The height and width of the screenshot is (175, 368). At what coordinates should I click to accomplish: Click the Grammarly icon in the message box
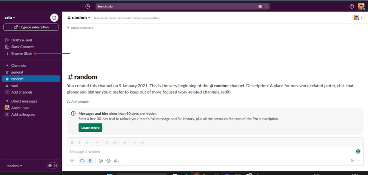point(358,152)
